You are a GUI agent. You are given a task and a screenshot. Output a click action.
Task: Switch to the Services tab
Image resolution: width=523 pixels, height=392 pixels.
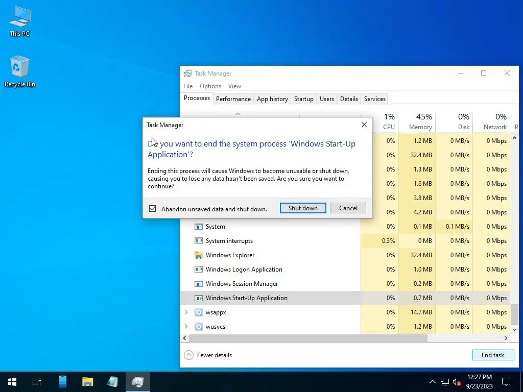374,99
